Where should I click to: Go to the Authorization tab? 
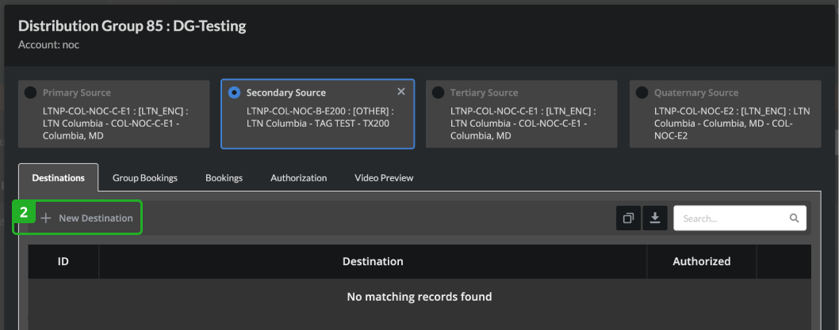pyautogui.click(x=299, y=178)
